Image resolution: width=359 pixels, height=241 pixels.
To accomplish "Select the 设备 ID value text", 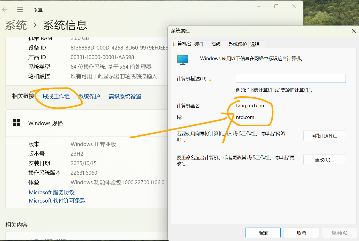I will tap(119, 48).
